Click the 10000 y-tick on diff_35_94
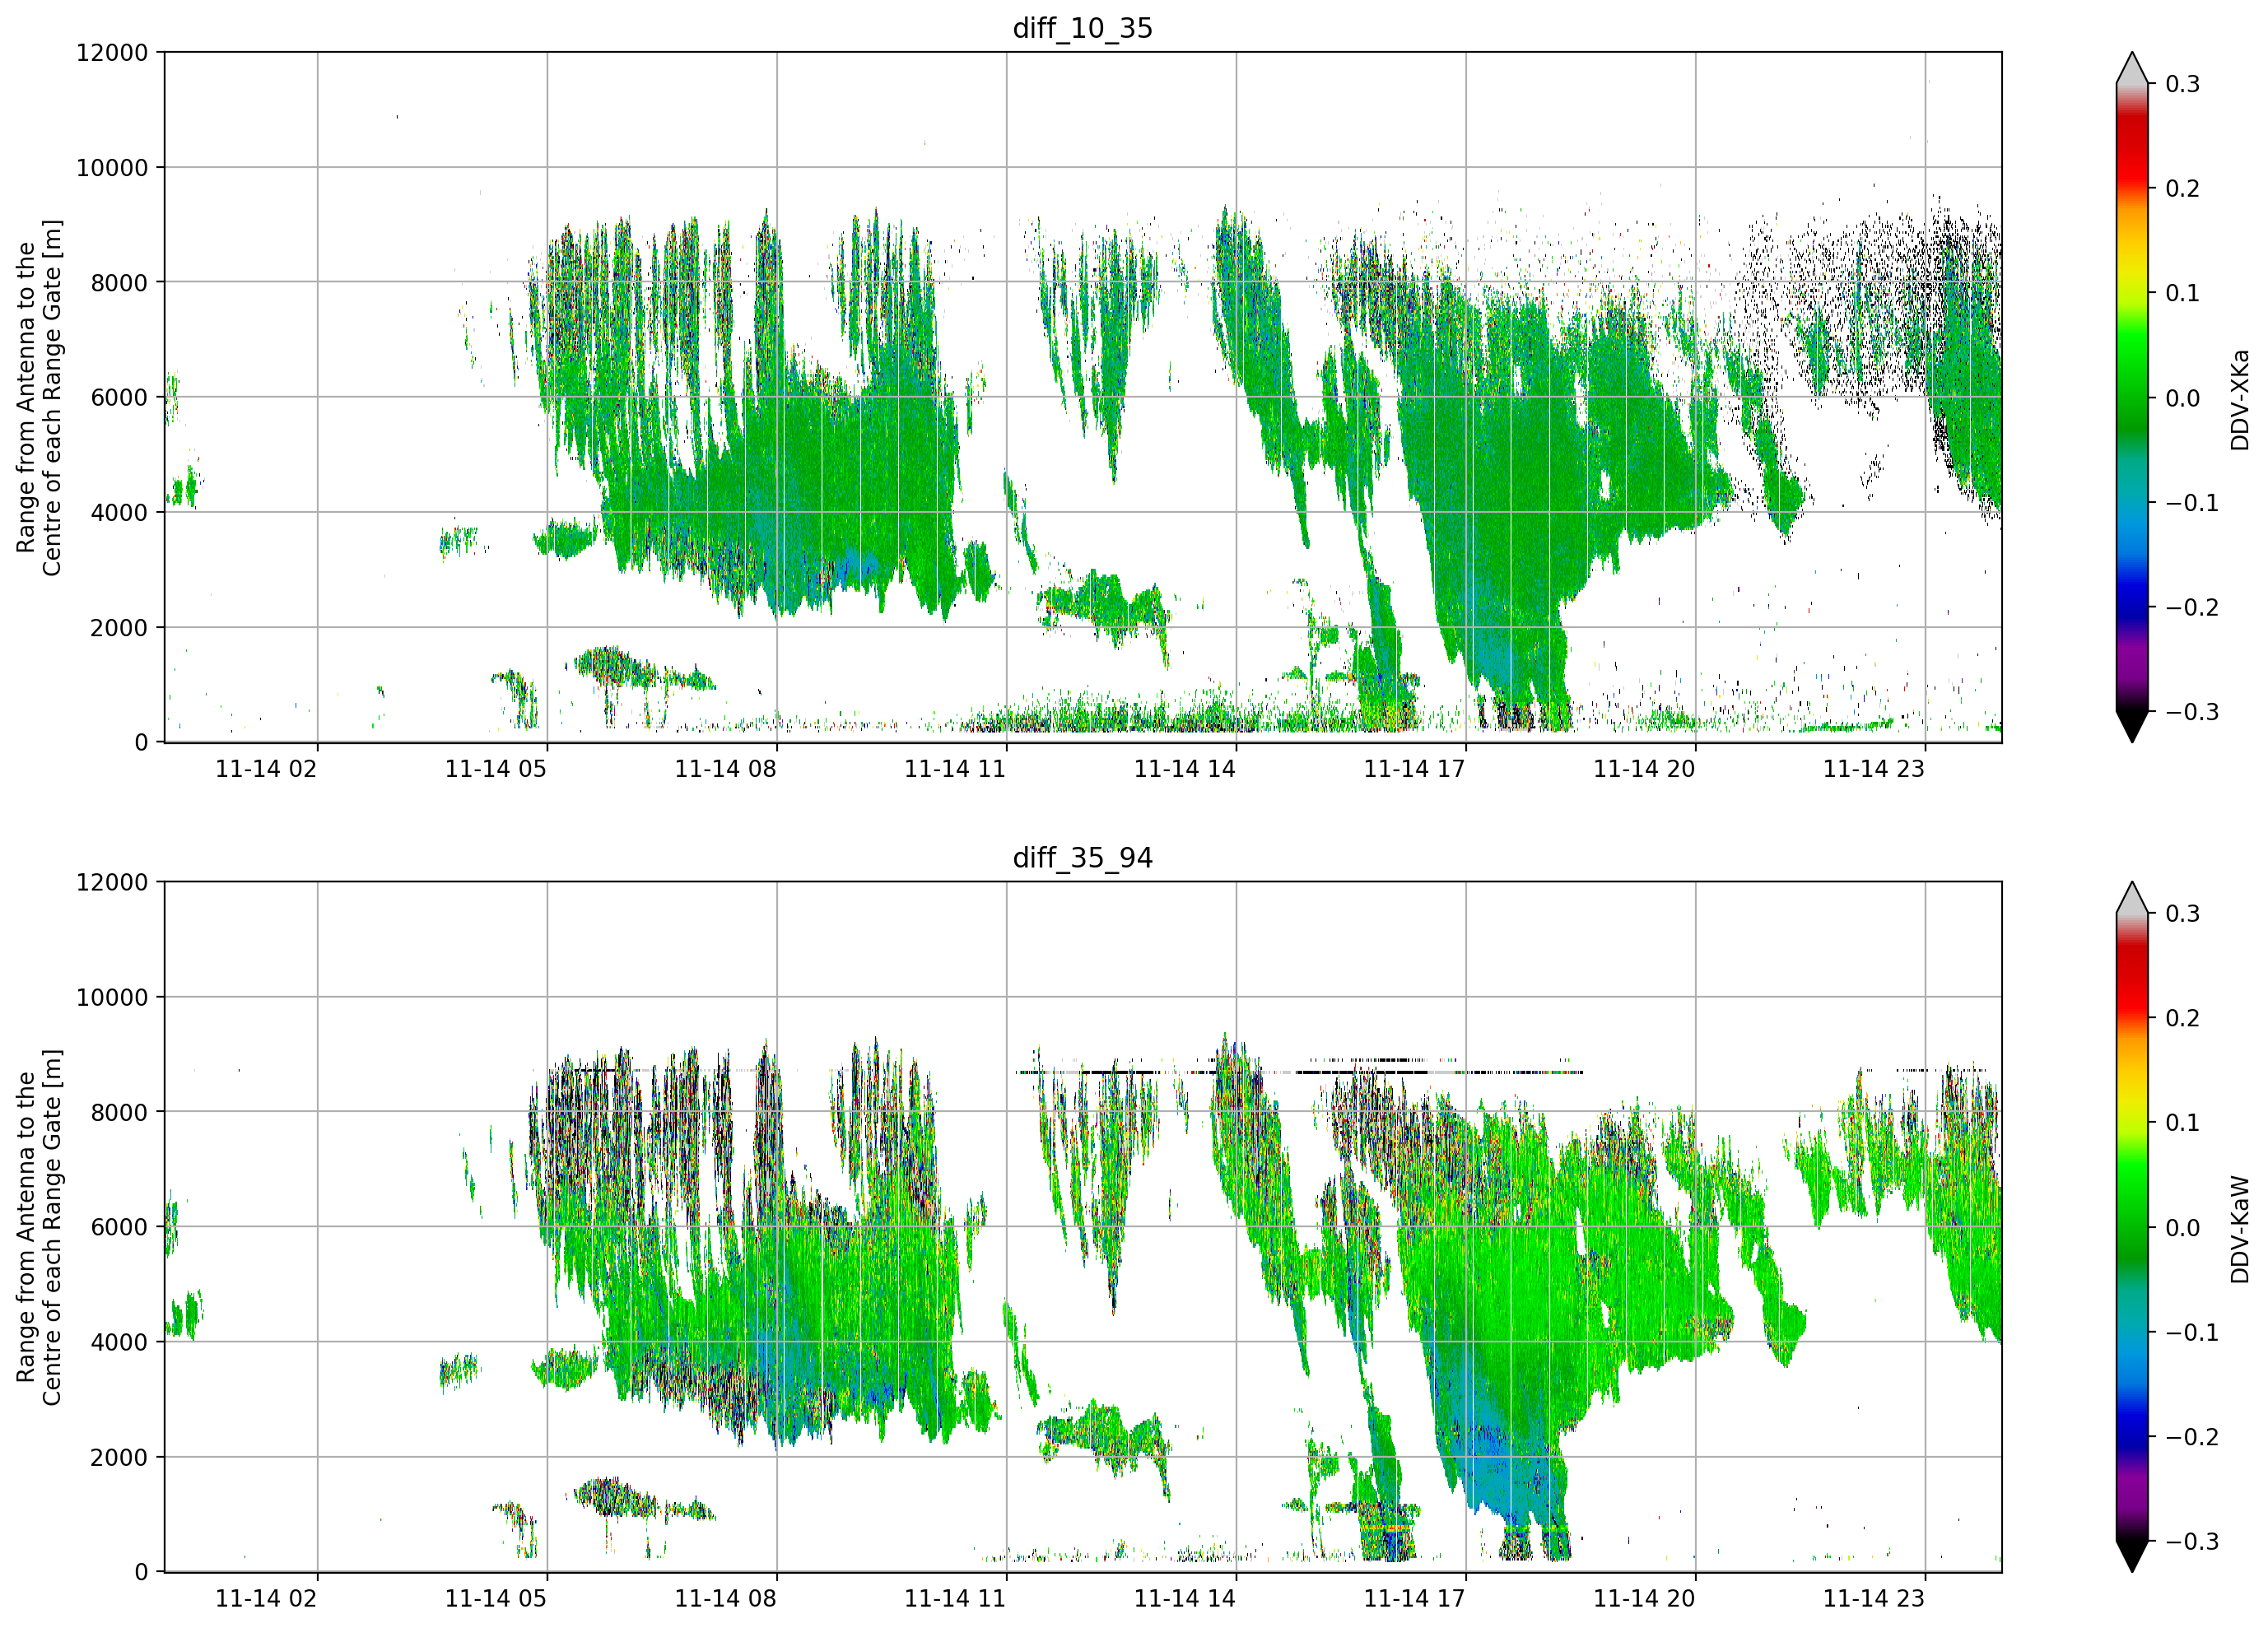The width and height of the screenshot is (2268, 1628). [112, 997]
